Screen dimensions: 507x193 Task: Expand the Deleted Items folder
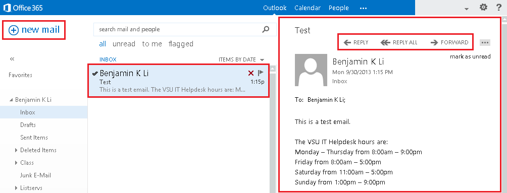16,150
